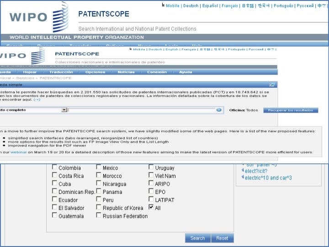Click the refresh icon in the búsqueda simple header
329x247 pixels.
[x=272, y=85]
